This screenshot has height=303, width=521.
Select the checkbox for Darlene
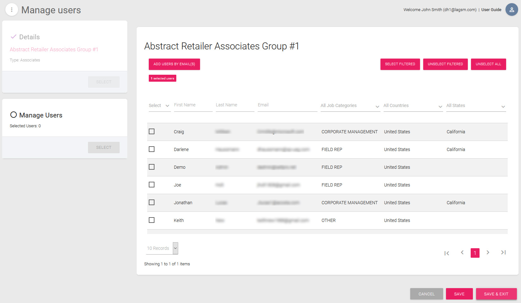coord(152,149)
